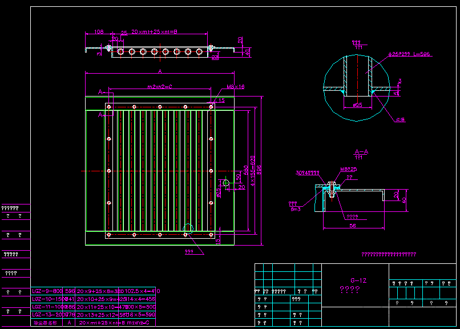Select the m2xn2=C dimension text
This screenshot has width=460, height=329.
tap(160, 87)
